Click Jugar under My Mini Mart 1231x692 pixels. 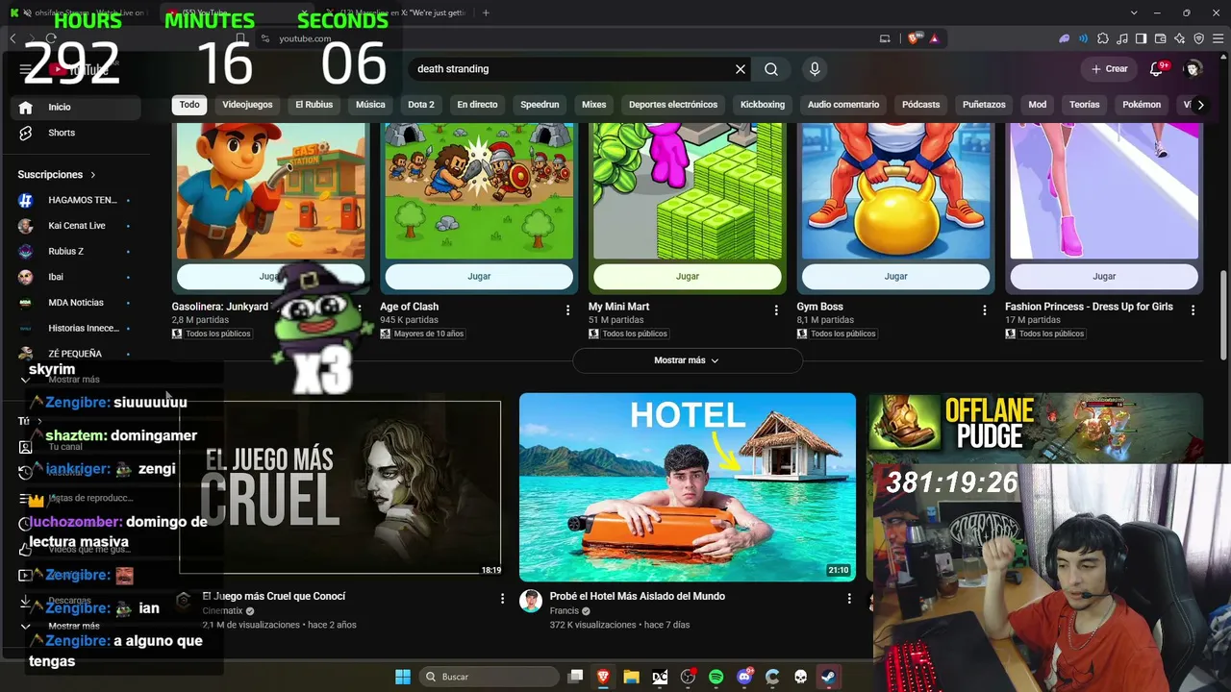pyautogui.click(x=688, y=276)
